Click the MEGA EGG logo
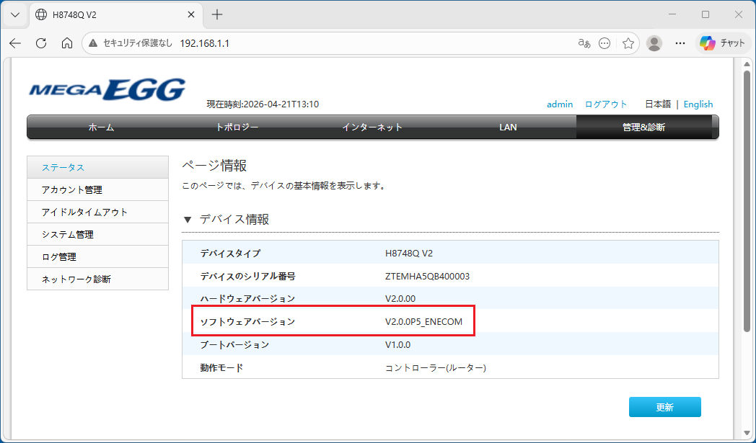This screenshot has height=443, width=756. tap(107, 89)
